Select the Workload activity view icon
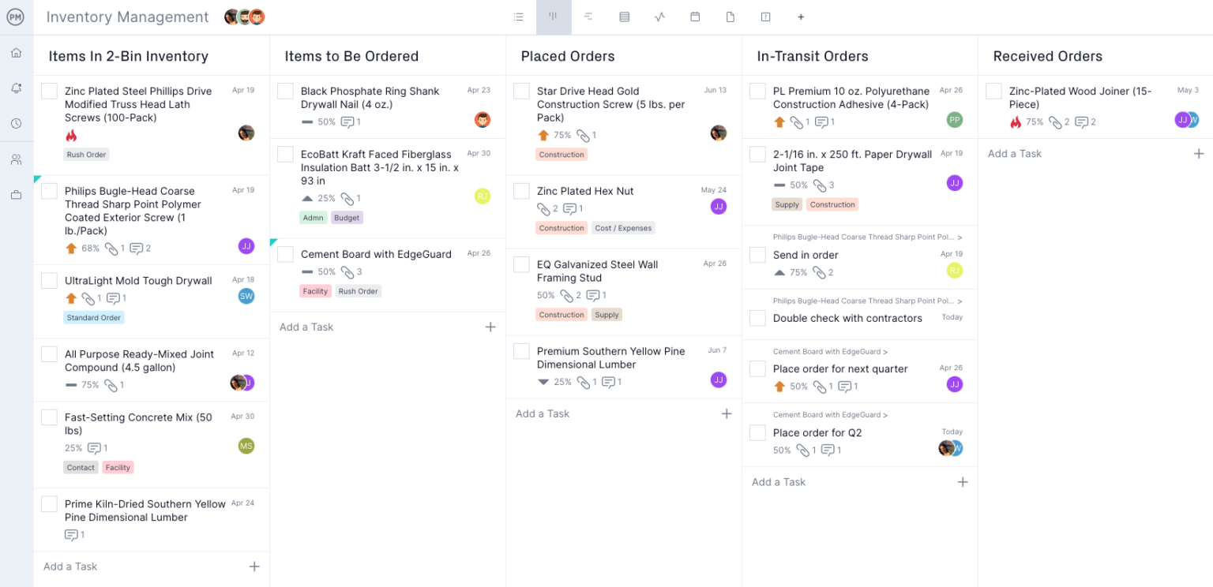The image size is (1213, 587). tap(659, 17)
